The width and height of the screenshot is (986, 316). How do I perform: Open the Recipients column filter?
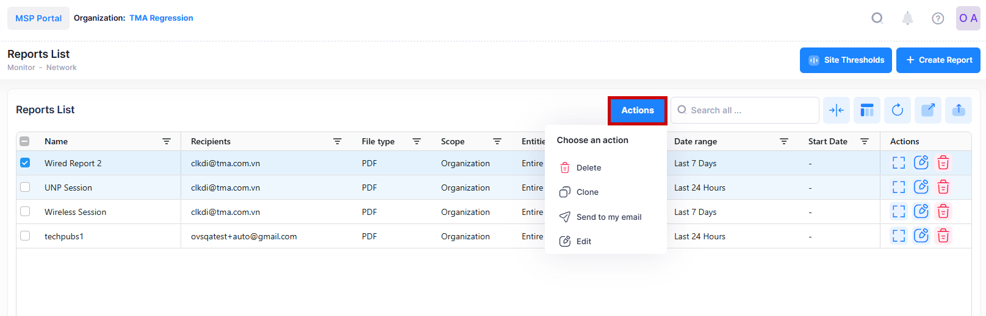pyautogui.click(x=337, y=141)
